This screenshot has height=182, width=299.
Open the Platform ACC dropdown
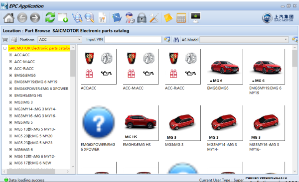[60, 40]
